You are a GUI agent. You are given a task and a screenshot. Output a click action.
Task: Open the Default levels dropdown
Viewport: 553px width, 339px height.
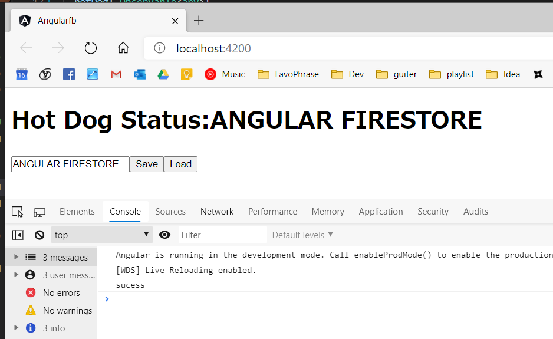point(302,235)
